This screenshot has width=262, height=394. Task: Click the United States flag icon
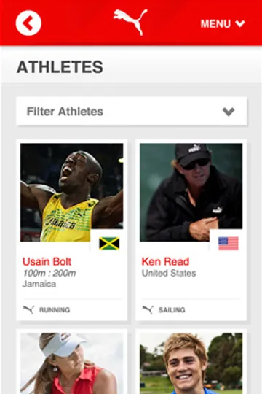pyautogui.click(x=229, y=243)
